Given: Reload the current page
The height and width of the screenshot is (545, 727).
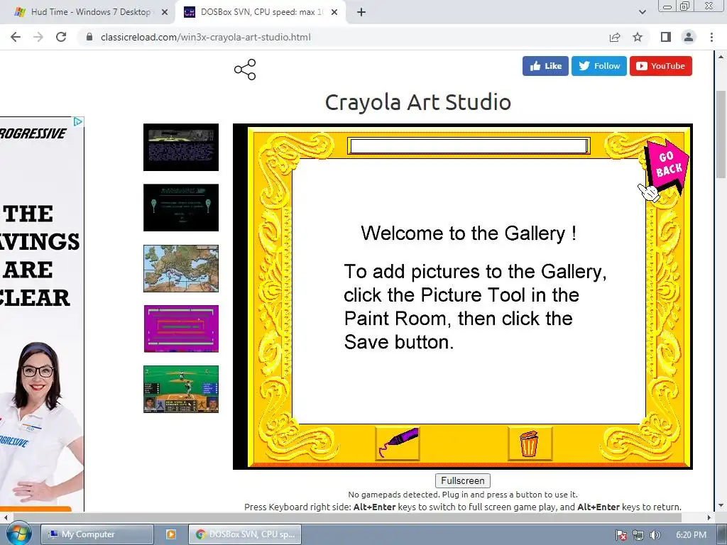Looking at the screenshot, I should 61,37.
